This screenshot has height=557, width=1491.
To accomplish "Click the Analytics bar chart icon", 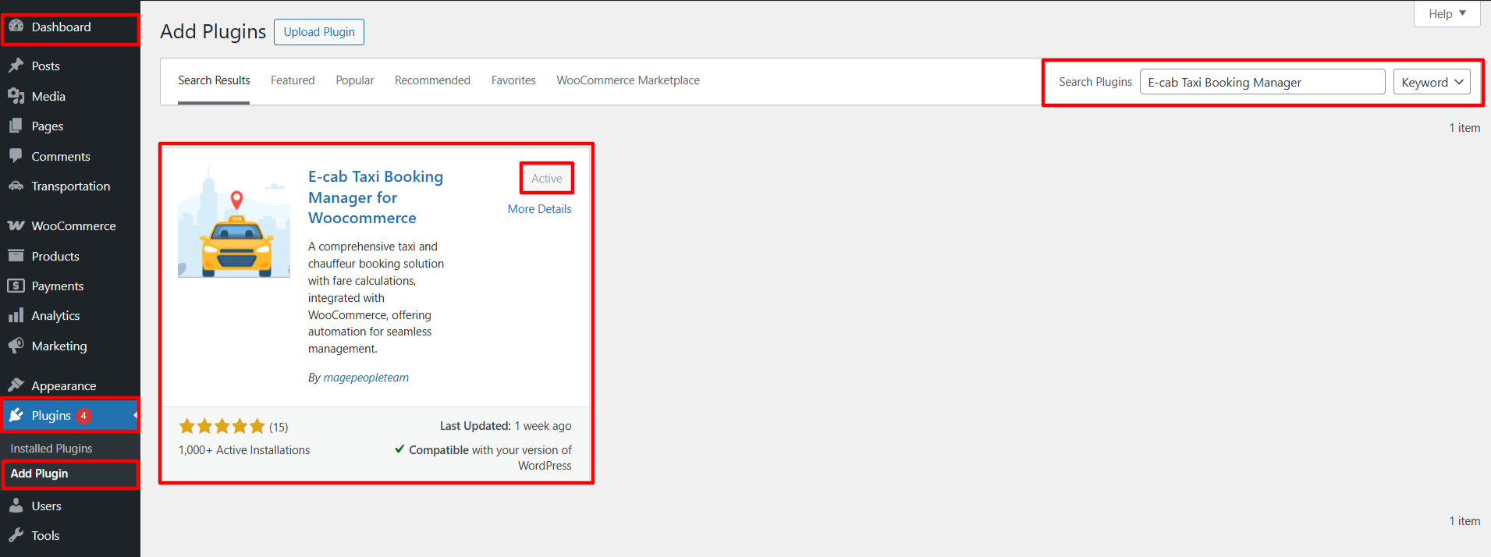I will (16, 315).
